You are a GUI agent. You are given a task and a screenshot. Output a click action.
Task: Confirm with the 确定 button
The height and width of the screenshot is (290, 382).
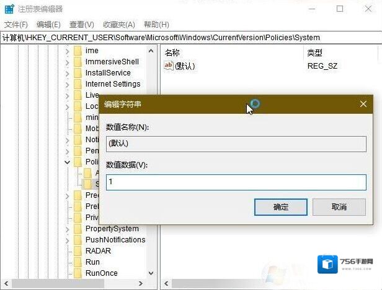[281, 207]
